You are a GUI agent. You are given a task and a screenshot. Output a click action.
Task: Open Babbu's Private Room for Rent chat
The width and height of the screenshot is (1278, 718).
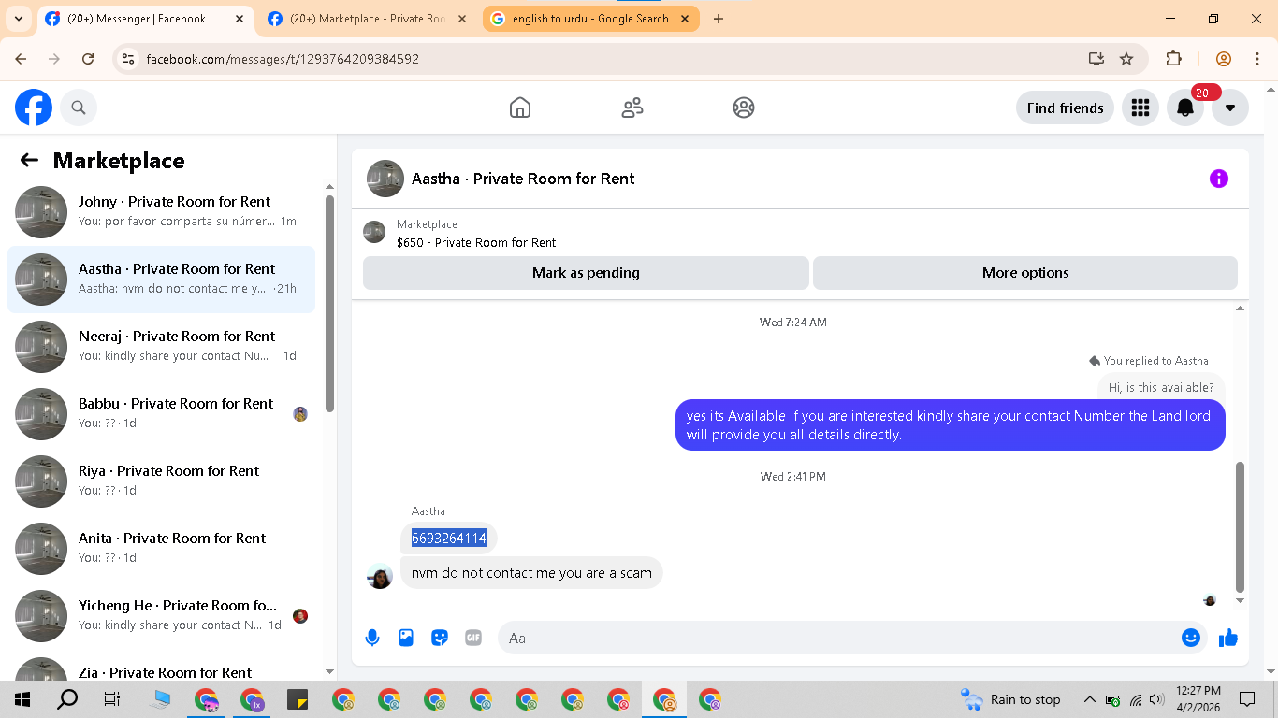tap(161, 414)
